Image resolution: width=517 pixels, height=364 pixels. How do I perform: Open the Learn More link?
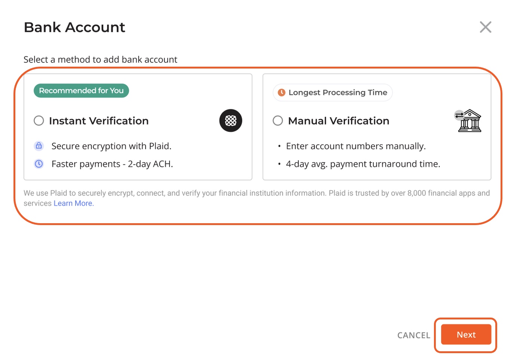click(x=74, y=203)
